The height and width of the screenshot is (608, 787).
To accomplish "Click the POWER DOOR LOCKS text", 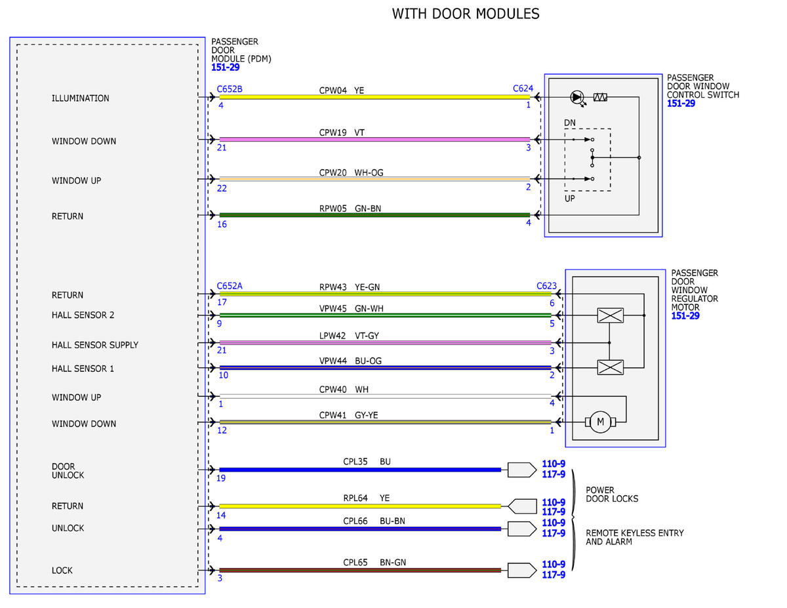I will [612, 494].
